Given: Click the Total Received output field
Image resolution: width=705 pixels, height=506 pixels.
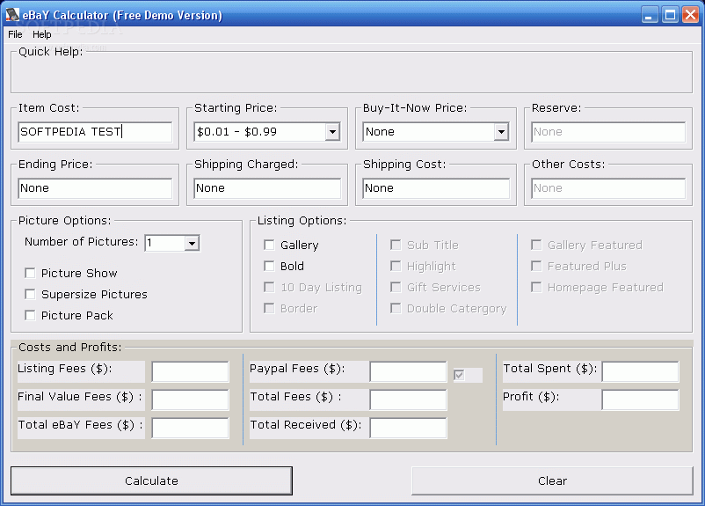Looking at the screenshot, I should pyautogui.click(x=408, y=428).
